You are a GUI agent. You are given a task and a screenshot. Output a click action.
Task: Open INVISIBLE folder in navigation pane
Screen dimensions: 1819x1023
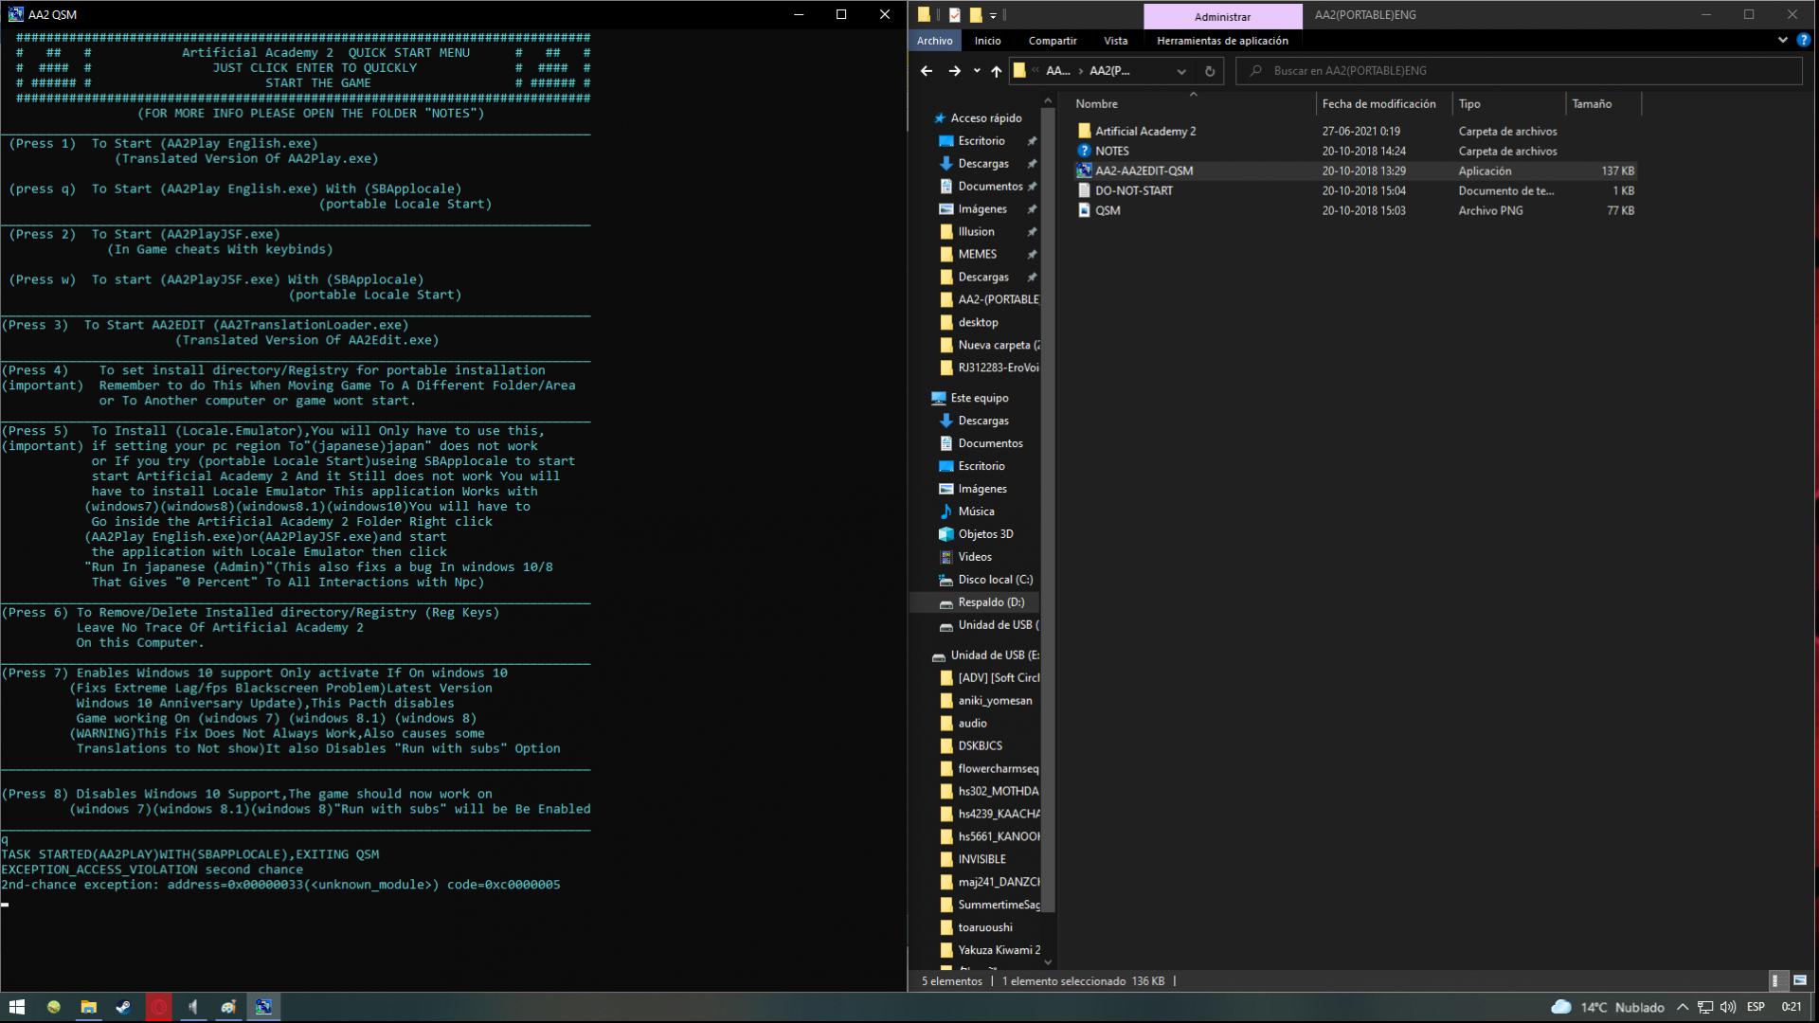[x=981, y=859]
